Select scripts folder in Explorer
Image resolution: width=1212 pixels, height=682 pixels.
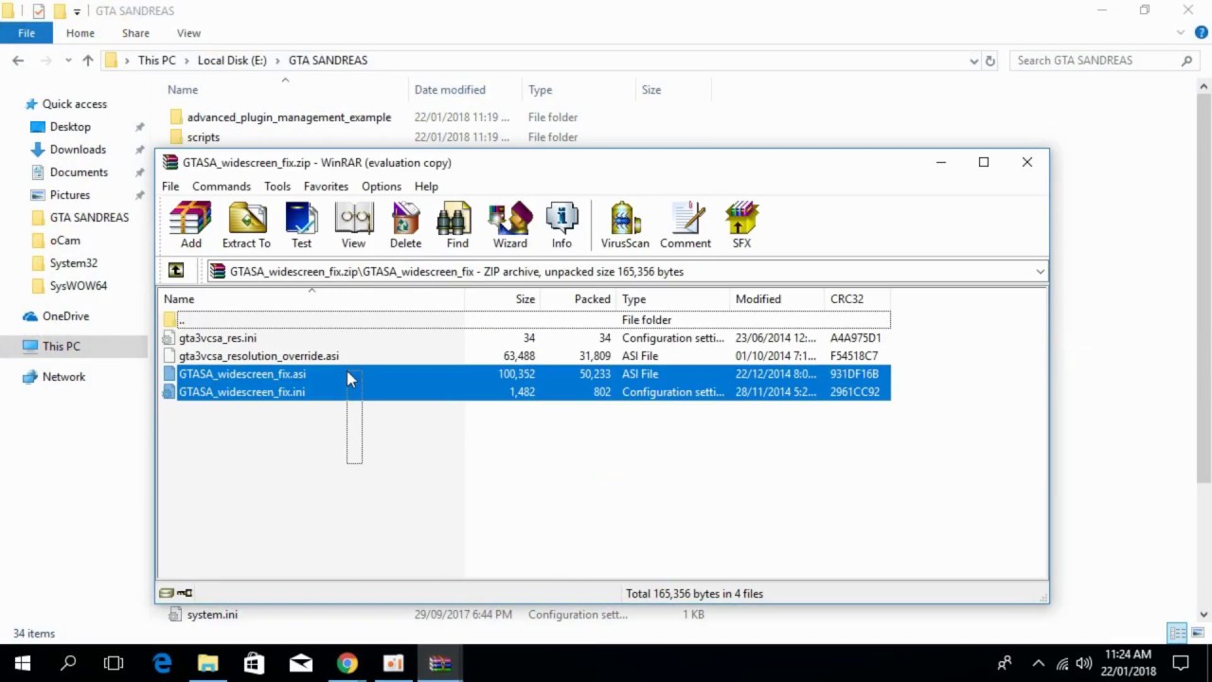click(x=203, y=137)
